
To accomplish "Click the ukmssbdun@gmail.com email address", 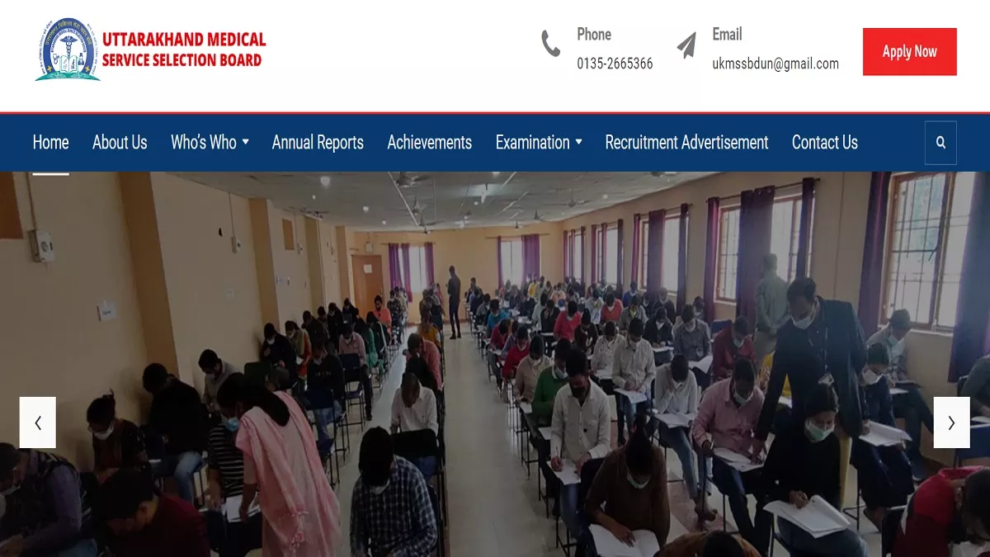I will 775,64.
